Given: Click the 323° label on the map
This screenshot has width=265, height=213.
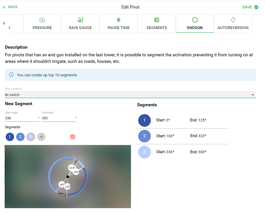Looking at the screenshot, I should point(72,168).
